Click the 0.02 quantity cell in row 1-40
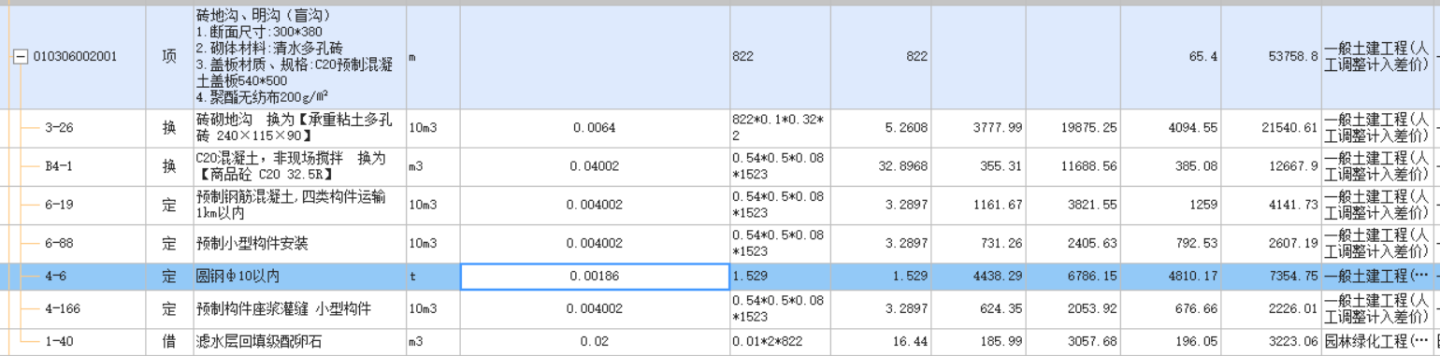 click(x=595, y=342)
